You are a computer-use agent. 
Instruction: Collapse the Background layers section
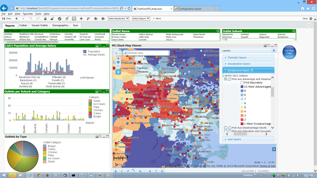tap(248, 71)
